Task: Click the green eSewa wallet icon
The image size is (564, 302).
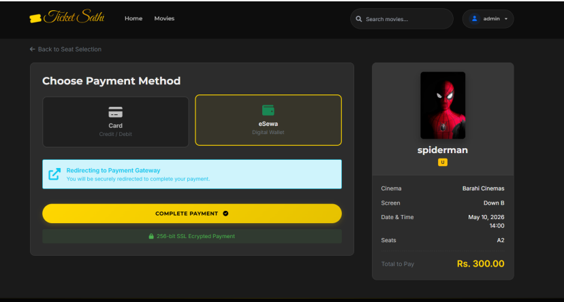Action: 268,110
